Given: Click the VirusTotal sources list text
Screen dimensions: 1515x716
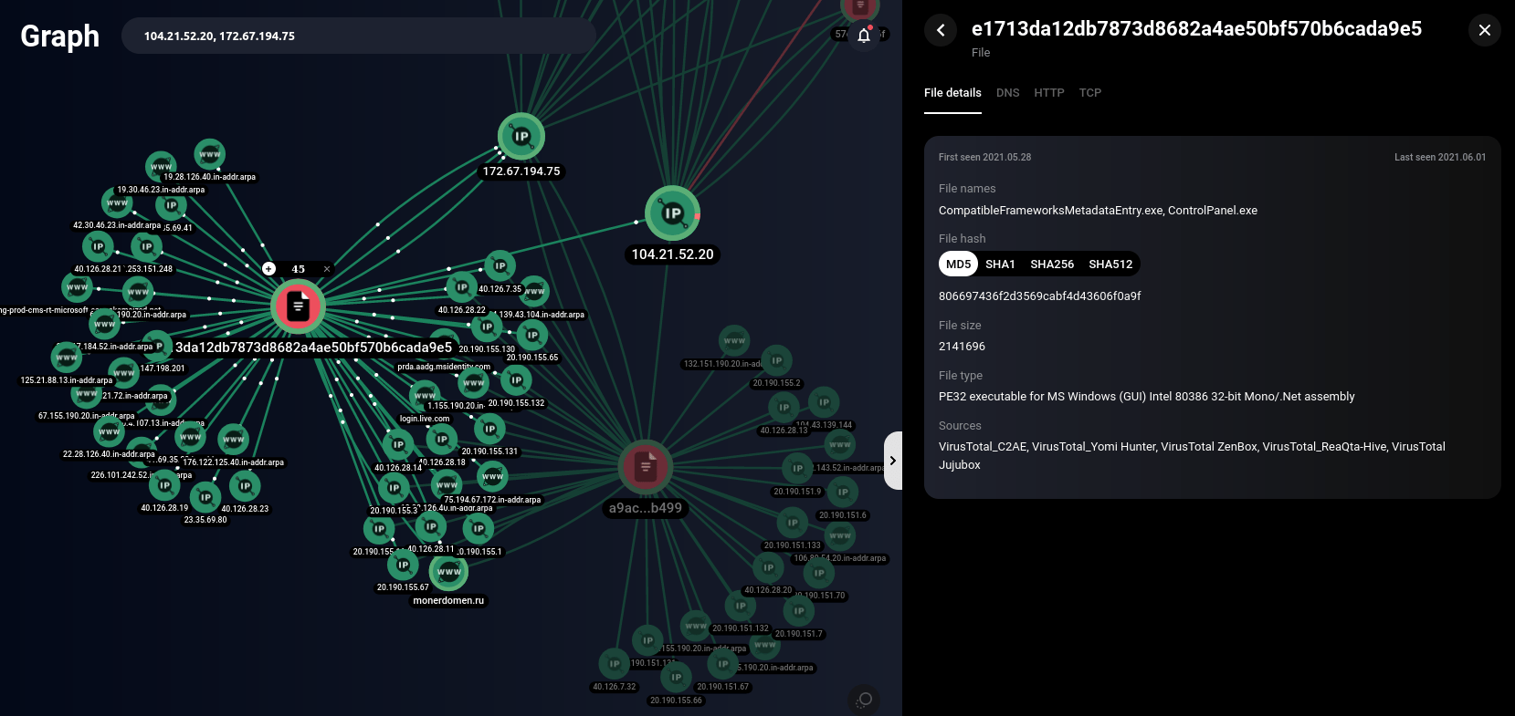Looking at the screenshot, I should pos(1192,456).
